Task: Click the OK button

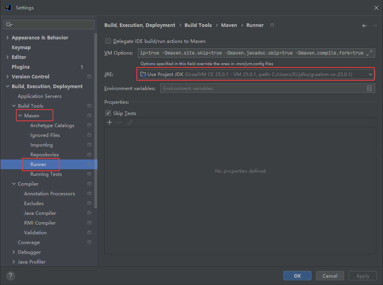Action: coord(297,276)
